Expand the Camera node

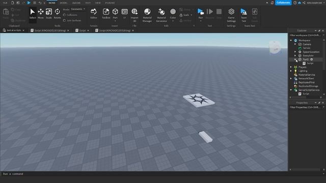point(295,44)
